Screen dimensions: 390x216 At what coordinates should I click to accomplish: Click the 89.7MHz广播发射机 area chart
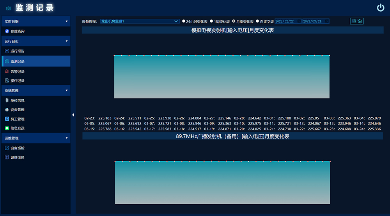click(x=222, y=183)
